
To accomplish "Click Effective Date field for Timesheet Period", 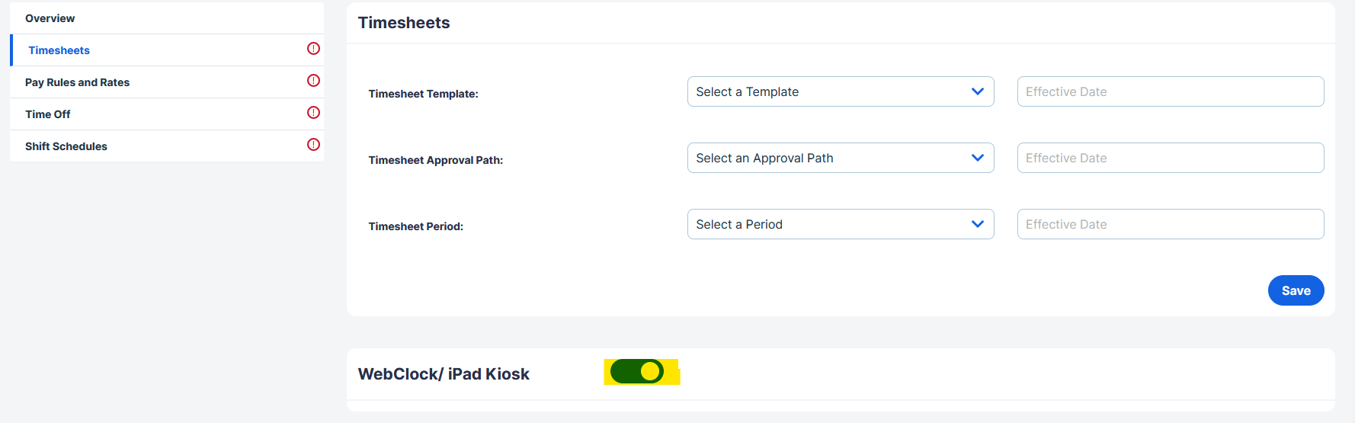I will [1171, 224].
